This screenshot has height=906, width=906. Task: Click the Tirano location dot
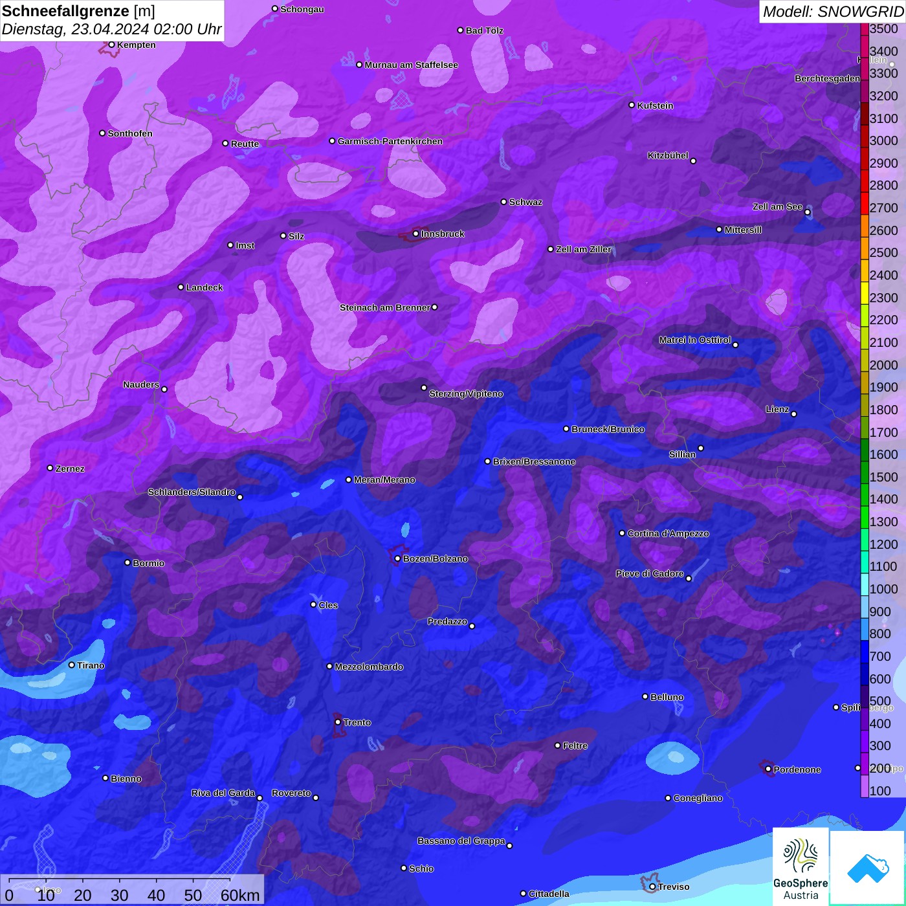tap(72, 665)
